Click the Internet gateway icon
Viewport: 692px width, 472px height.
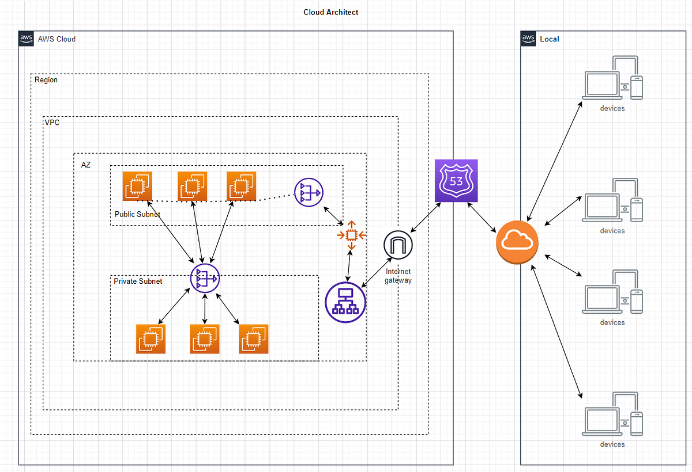click(x=398, y=243)
